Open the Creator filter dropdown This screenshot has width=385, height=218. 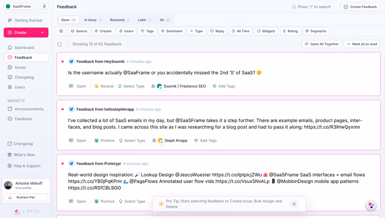click(103, 31)
